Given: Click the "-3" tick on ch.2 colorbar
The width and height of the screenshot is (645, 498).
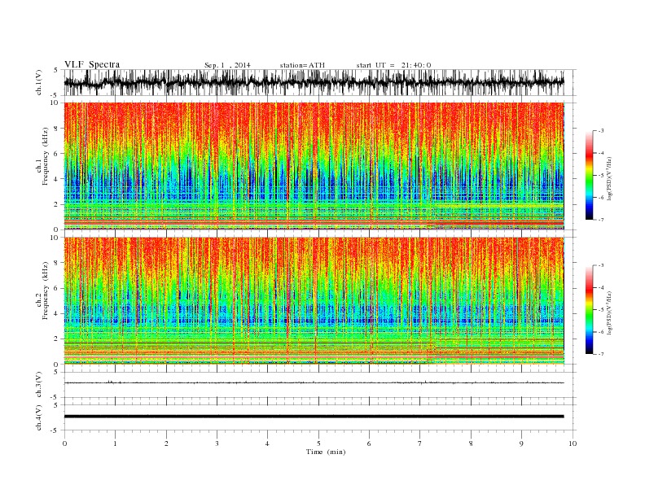Looking at the screenshot, I should tap(601, 265).
